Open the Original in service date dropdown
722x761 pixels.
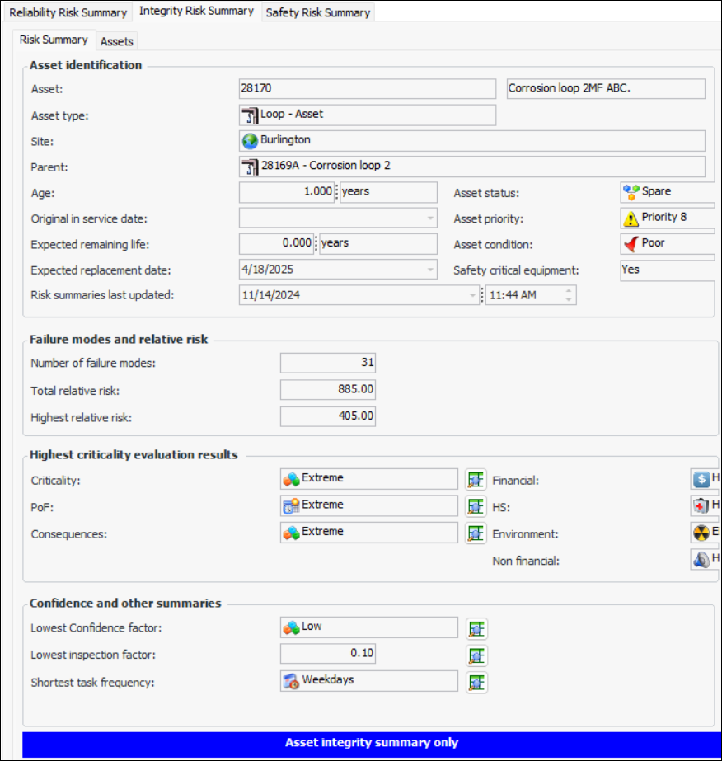point(430,218)
